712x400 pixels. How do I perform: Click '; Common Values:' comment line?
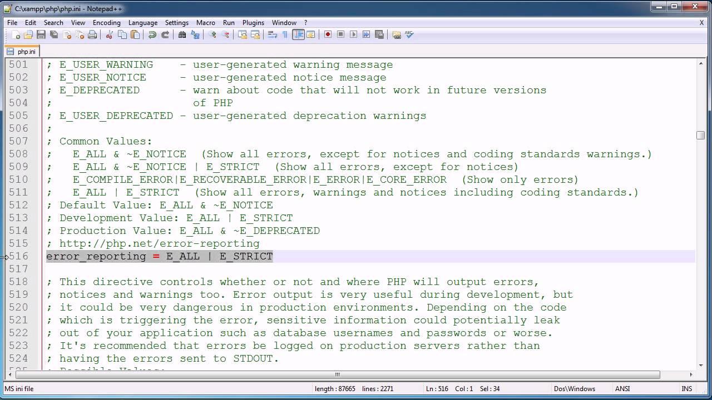(99, 141)
